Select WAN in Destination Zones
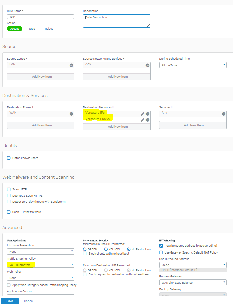Viewport: 233px width, 304px height. click(x=13, y=113)
